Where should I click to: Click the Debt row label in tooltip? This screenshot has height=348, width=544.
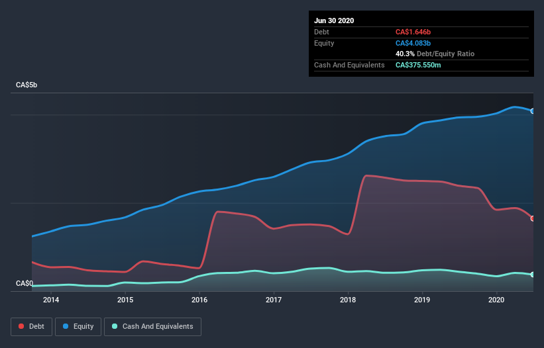point(321,32)
